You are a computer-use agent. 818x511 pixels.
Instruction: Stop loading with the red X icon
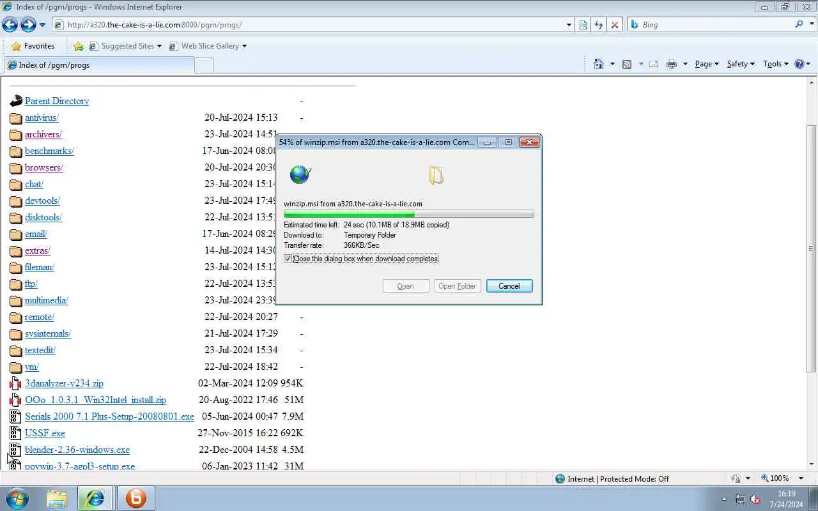615,25
